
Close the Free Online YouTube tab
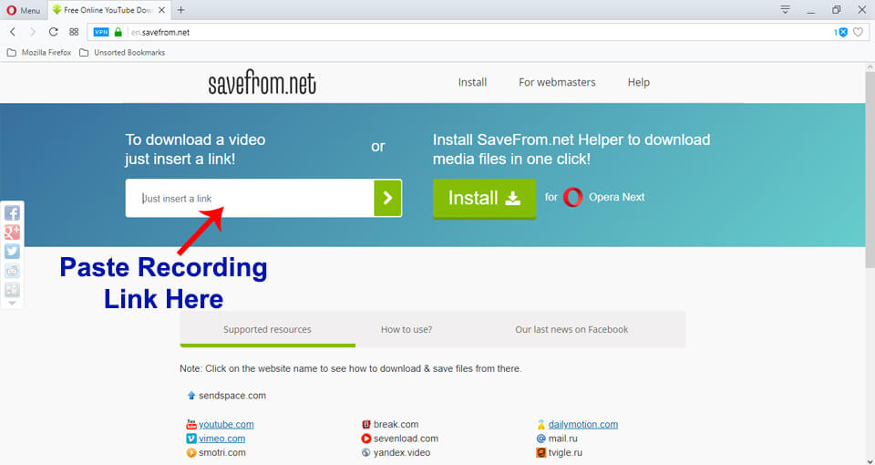pos(162,10)
